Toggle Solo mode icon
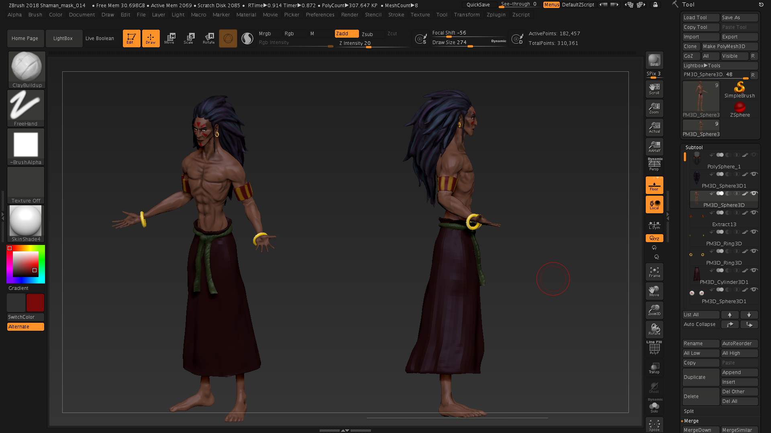Image resolution: width=771 pixels, height=433 pixels. (654, 406)
